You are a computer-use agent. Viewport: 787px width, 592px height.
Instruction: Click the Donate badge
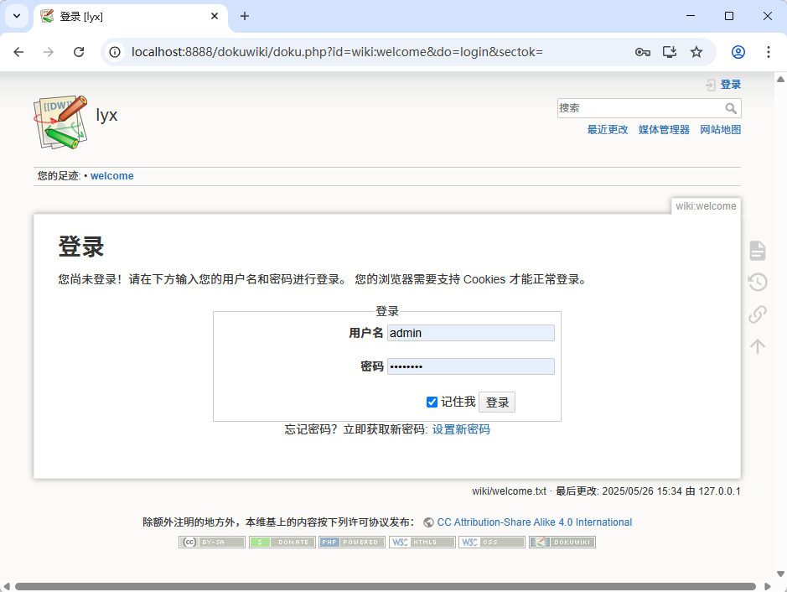pyautogui.click(x=282, y=542)
